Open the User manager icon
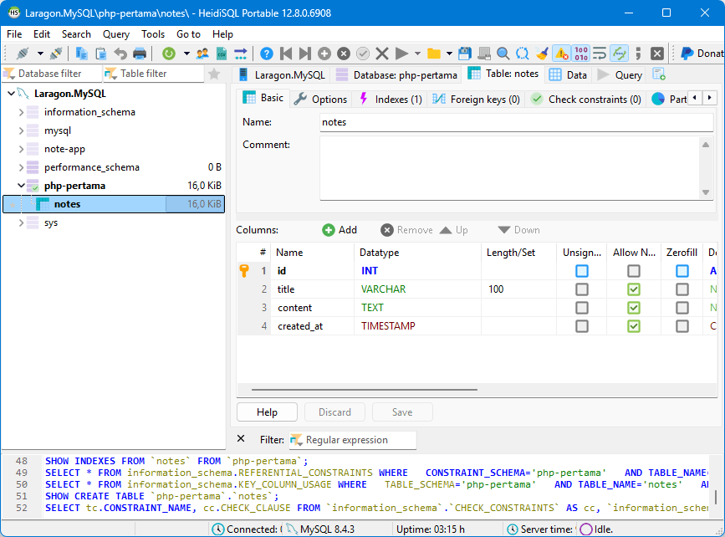The image size is (725, 537). pyautogui.click(x=202, y=54)
